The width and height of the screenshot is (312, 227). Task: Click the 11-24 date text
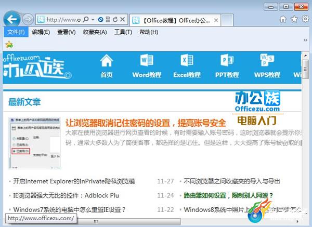(x=165, y=196)
